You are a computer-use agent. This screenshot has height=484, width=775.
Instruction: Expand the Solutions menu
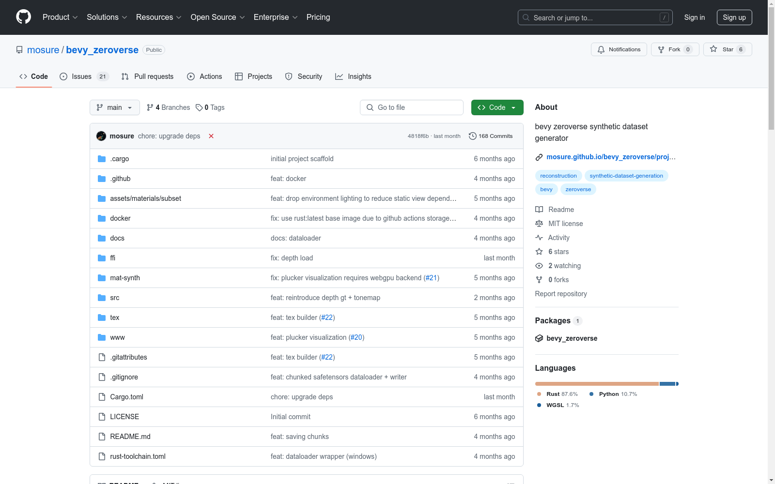pos(107,17)
